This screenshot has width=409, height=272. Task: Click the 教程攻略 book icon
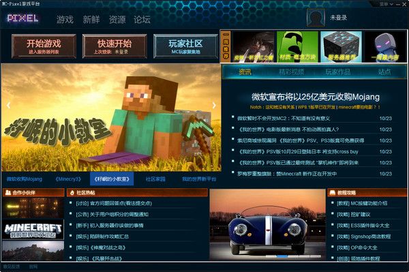pyautogui.click(x=333, y=192)
